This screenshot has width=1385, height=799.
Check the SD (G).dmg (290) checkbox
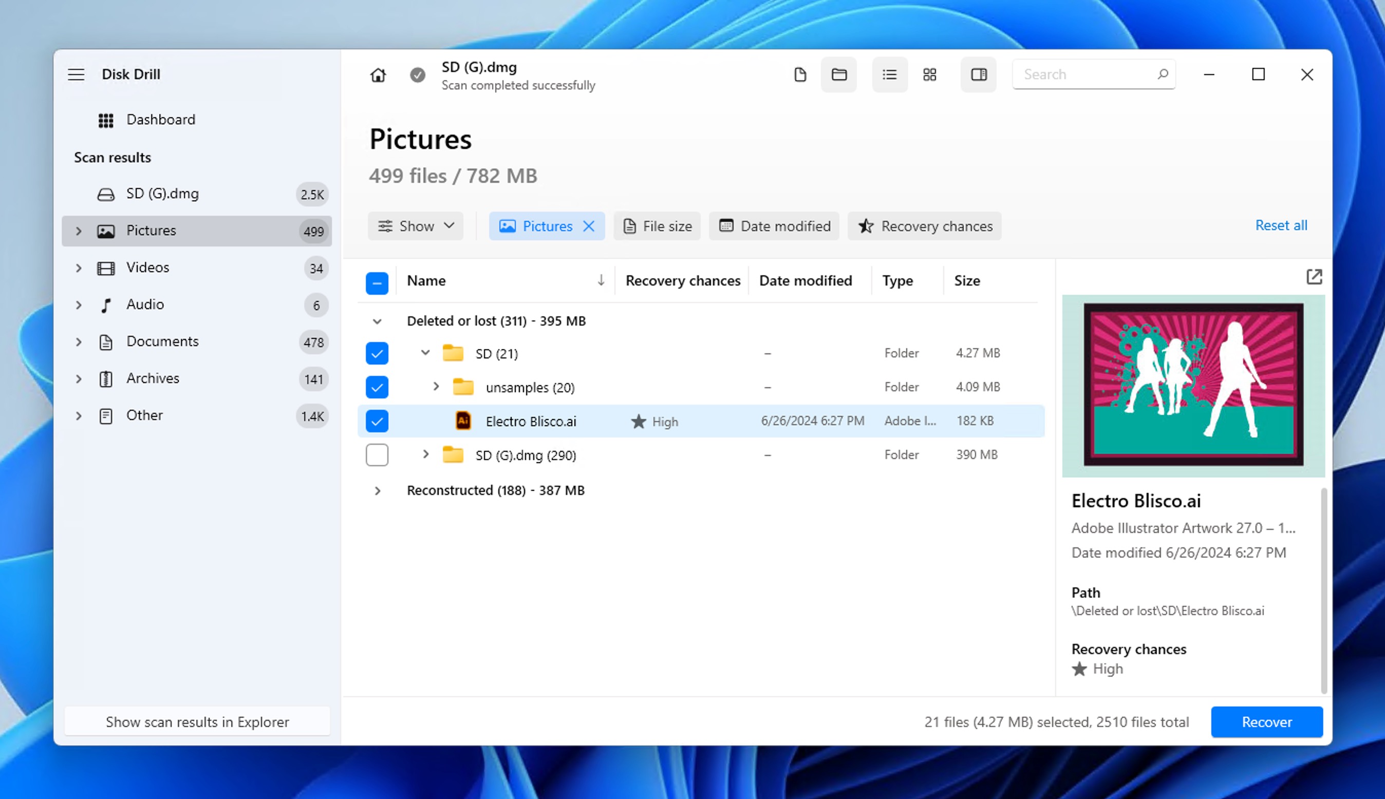[377, 455]
